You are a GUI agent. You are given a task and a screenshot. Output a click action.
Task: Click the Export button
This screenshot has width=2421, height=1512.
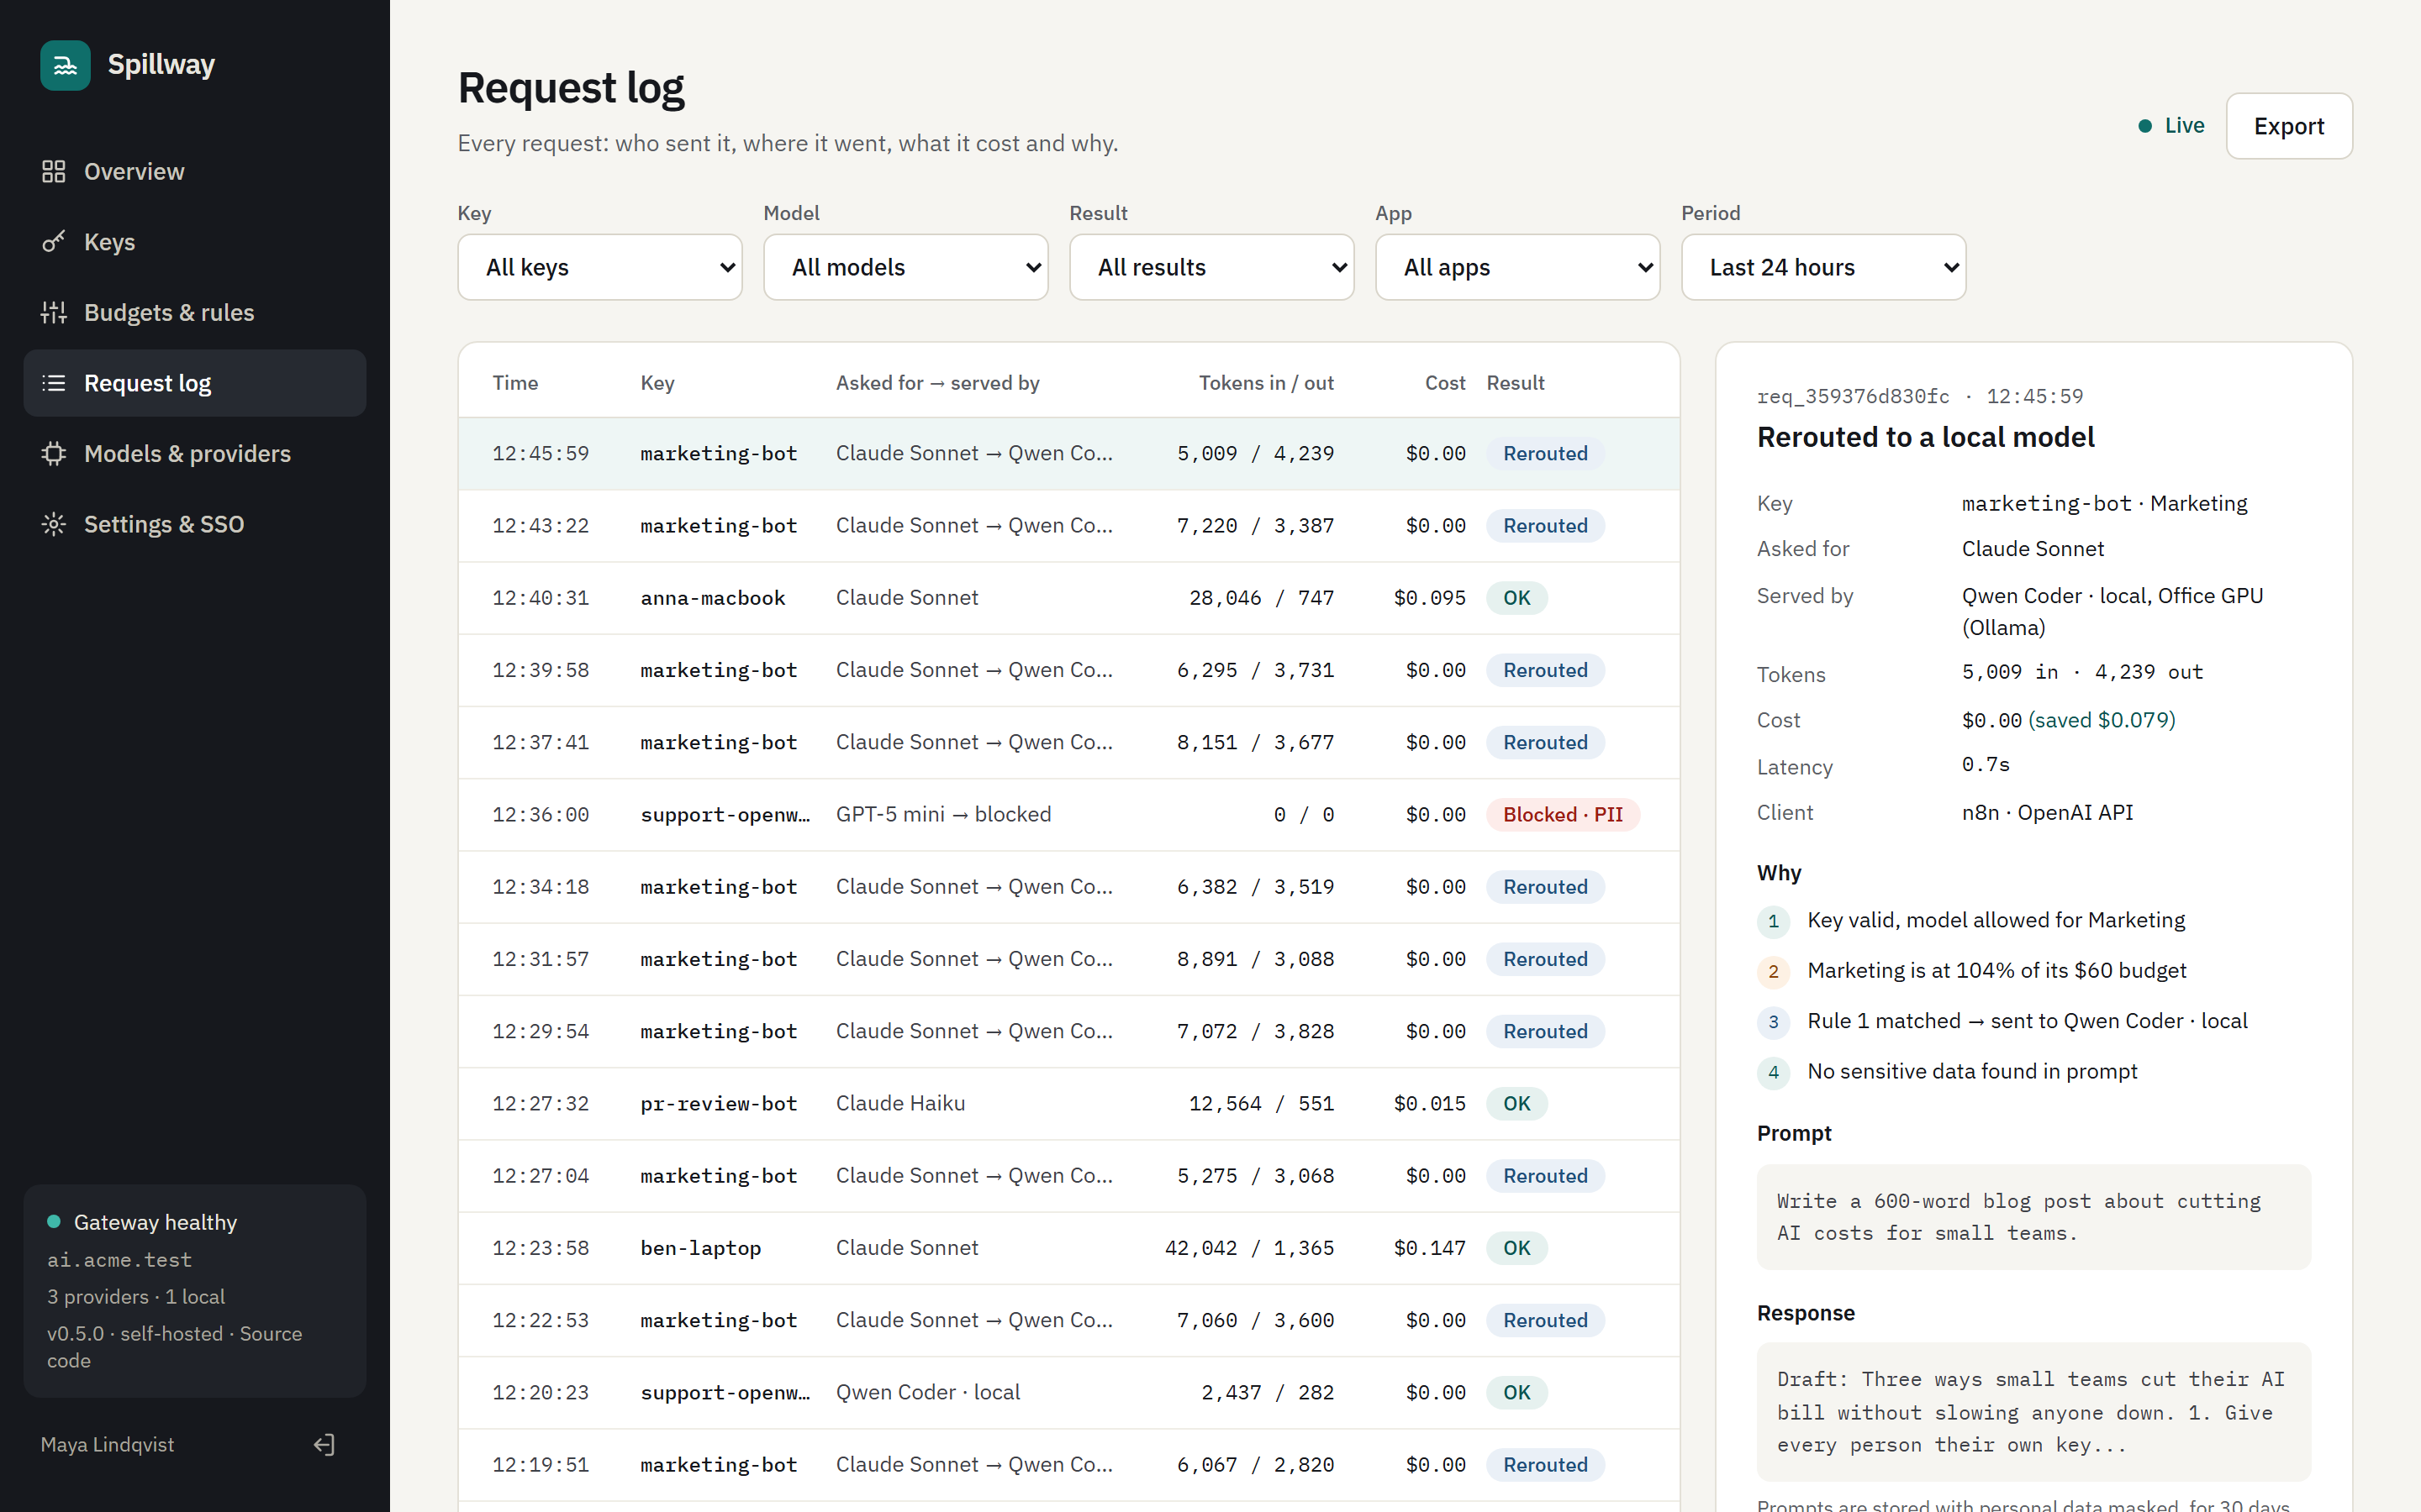(2289, 126)
